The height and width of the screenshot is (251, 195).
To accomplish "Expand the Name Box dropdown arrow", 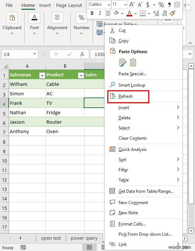I will 34,54.
